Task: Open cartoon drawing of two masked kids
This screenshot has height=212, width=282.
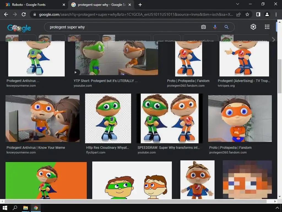Action: (x=132, y=180)
